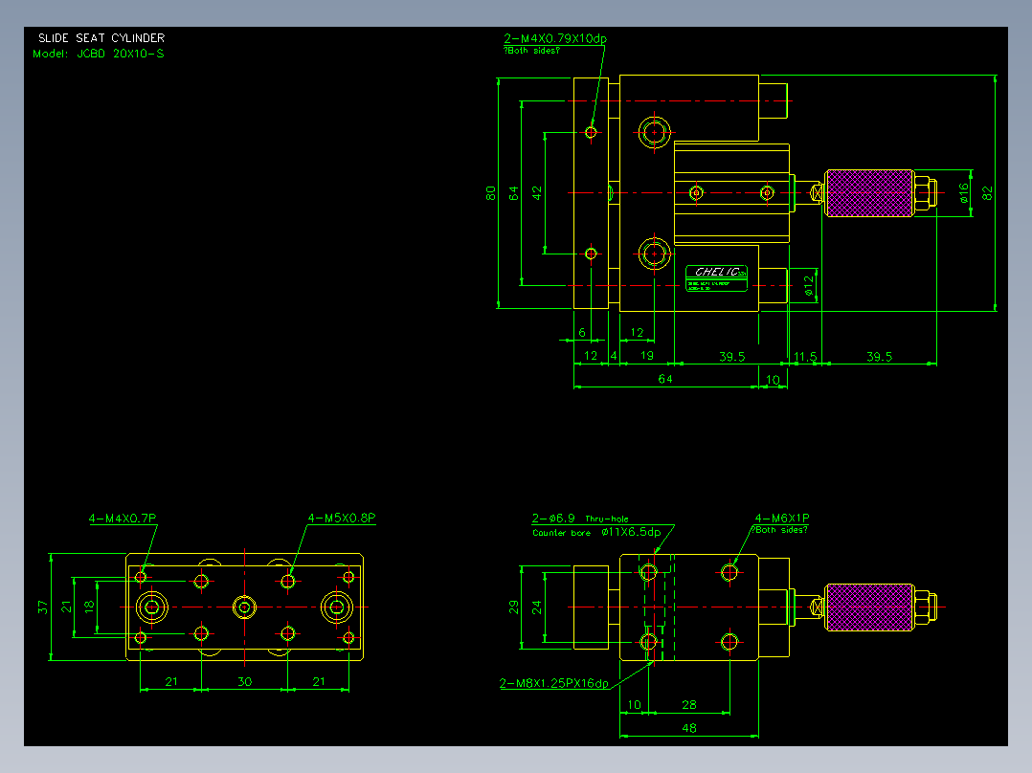
Task: Click the 30 horizontal spacing dimension
Action: (245, 681)
